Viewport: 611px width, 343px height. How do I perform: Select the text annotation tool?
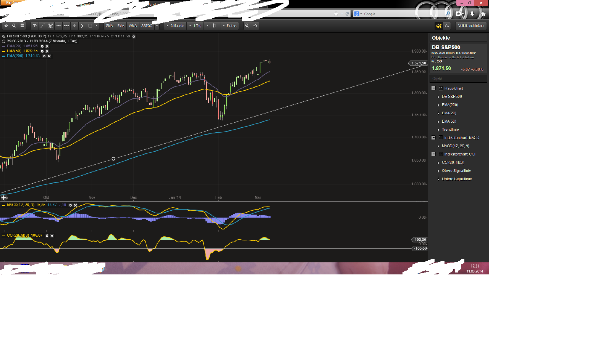pyautogui.click(x=35, y=26)
